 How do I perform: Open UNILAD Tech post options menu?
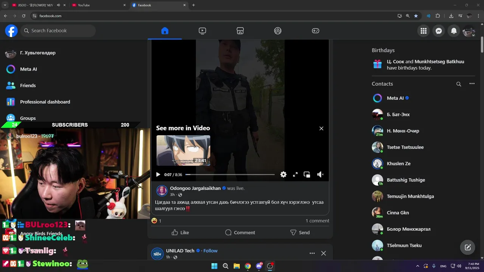tap(312, 253)
